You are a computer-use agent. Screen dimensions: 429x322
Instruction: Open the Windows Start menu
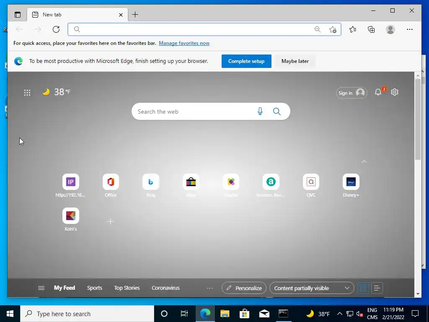point(10,314)
